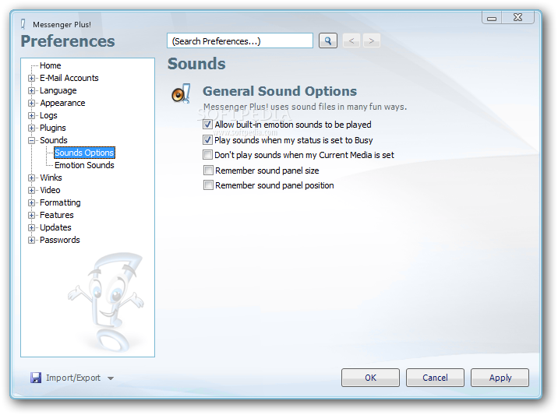This screenshot has width=558, height=415.
Task: Click the Messenger Plus! title bar icon
Action: pyautogui.click(x=23, y=24)
